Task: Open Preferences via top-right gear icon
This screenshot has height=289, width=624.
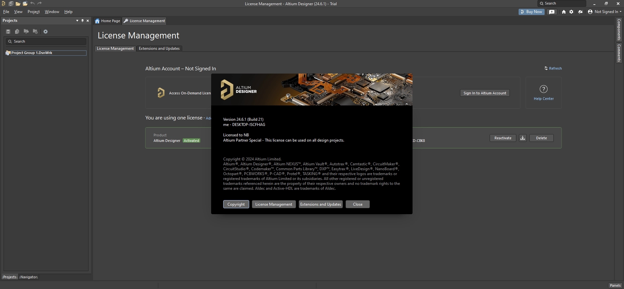Action: point(571,12)
